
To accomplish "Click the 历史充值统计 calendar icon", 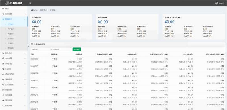I will coord(32,45).
